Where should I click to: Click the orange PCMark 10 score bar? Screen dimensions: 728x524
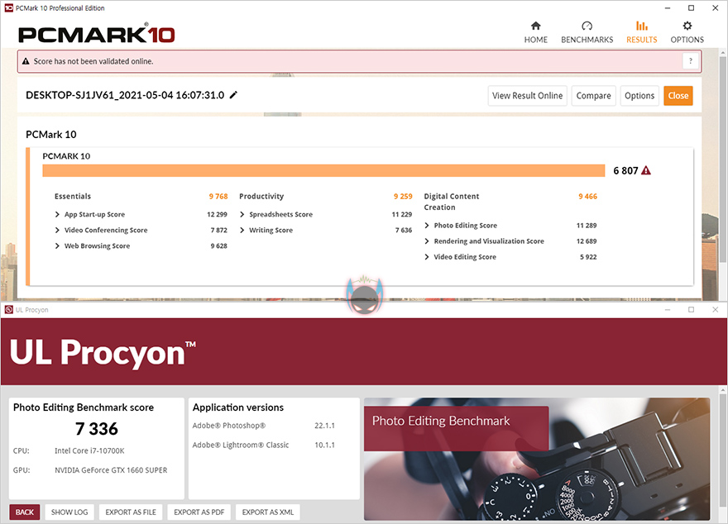pos(323,170)
